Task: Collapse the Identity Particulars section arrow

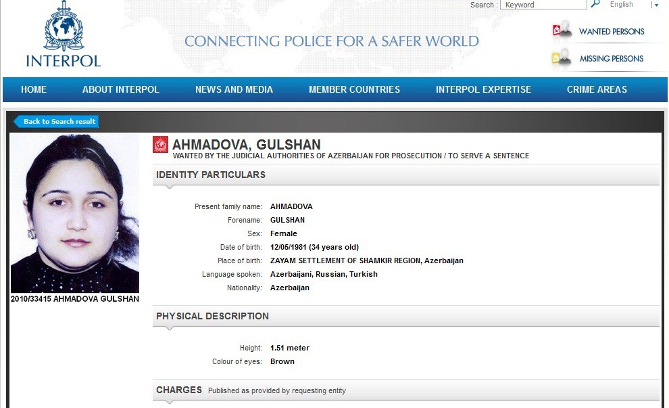Action: (170, 187)
